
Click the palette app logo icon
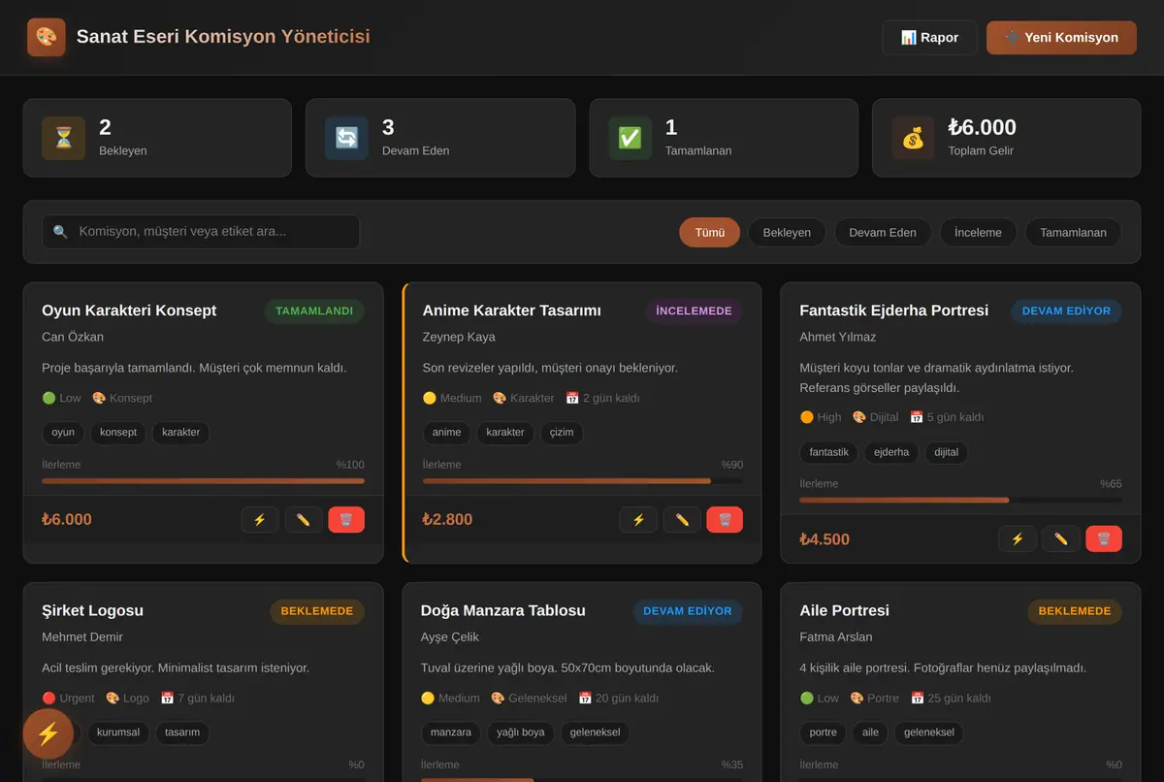(x=47, y=37)
